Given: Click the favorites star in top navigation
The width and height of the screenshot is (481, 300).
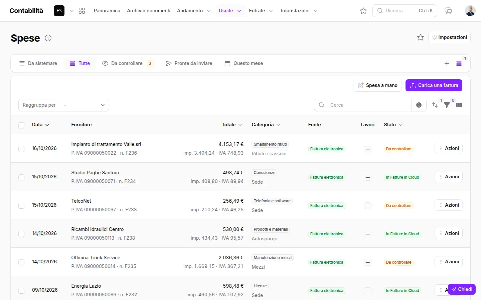Looking at the screenshot, I should tap(363, 11).
